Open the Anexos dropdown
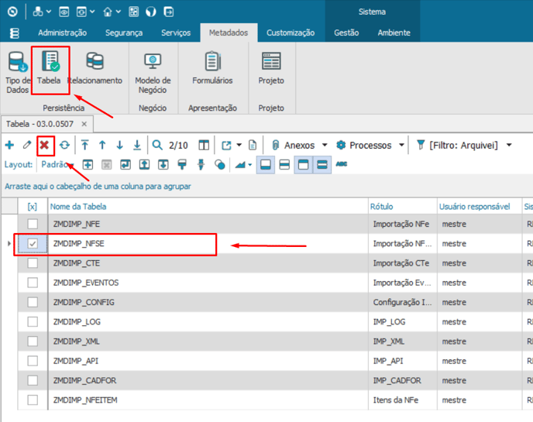Screen dimensions: 533x422 [x=300, y=146]
